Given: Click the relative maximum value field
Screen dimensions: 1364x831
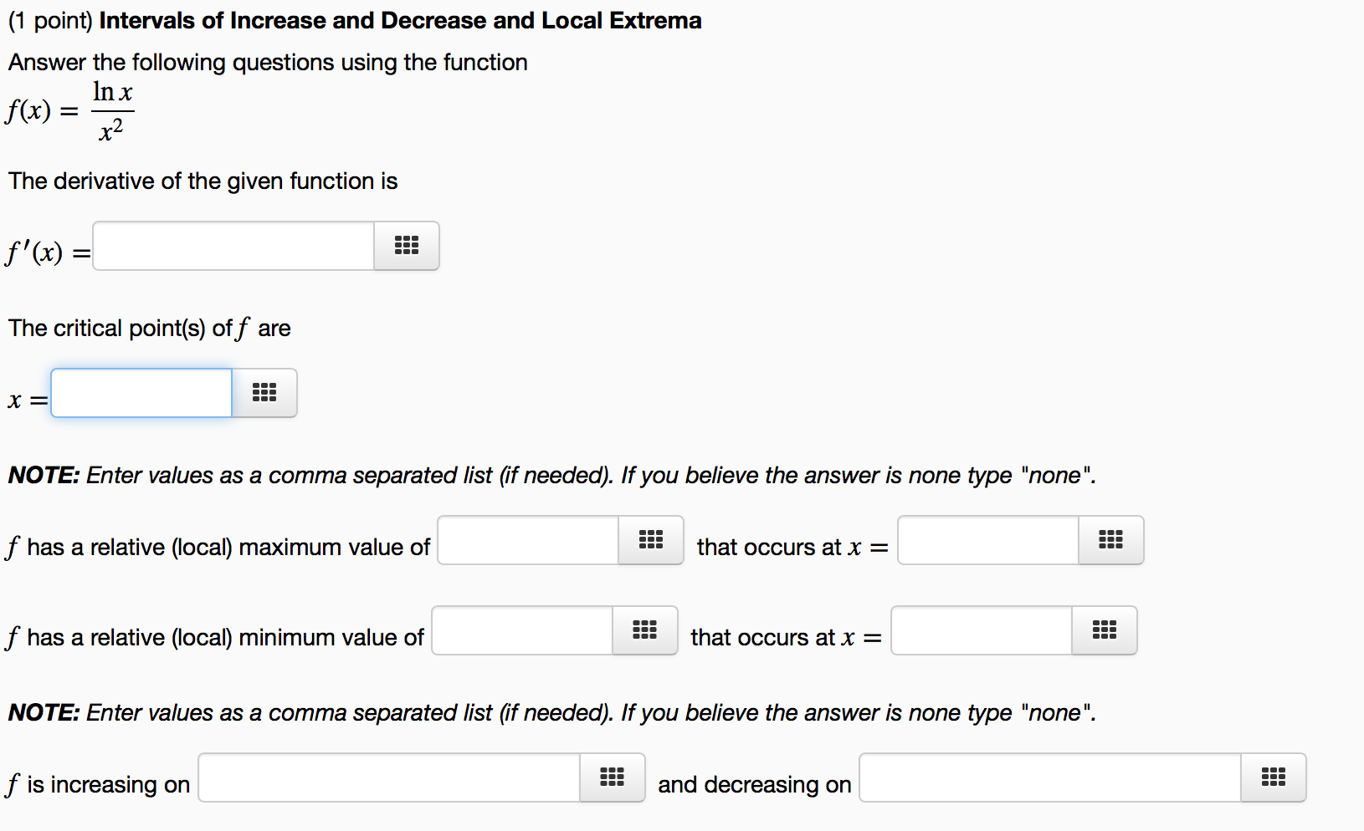Looking at the screenshot, I should (x=527, y=540).
